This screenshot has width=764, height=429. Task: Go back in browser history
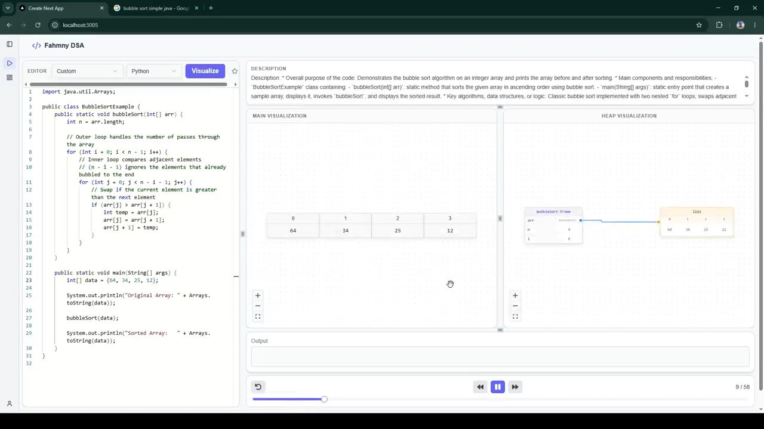pyautogui.click(x=9, y=25)
